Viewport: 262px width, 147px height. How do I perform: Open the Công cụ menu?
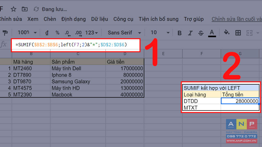123,19
